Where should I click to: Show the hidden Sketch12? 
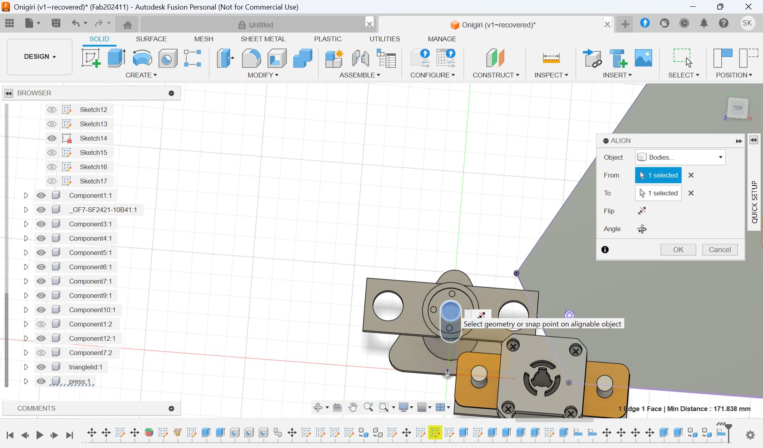(52, 110)
